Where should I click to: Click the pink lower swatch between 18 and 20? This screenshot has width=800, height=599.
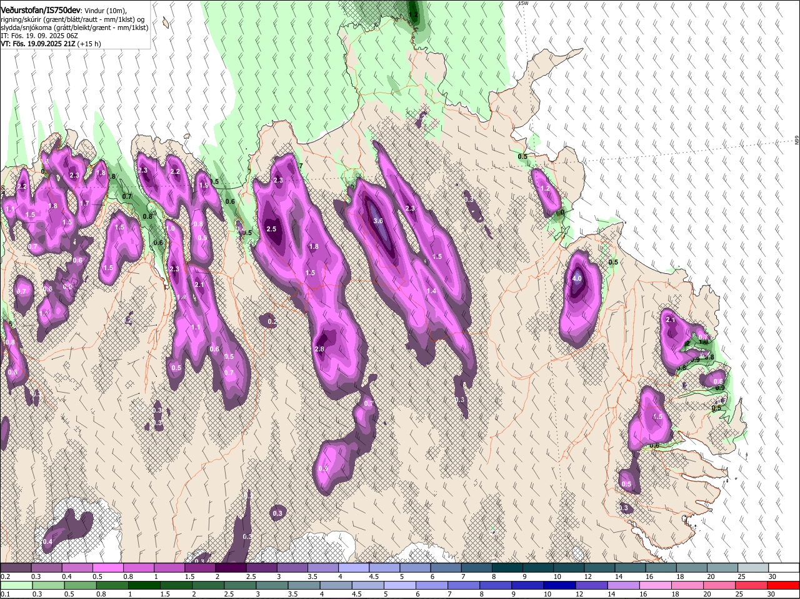pyautogui.click(x=688, y=585)
